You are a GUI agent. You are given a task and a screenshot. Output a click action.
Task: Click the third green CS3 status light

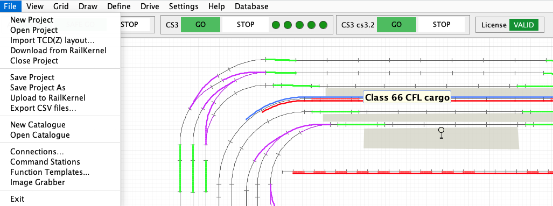point(299,25)
